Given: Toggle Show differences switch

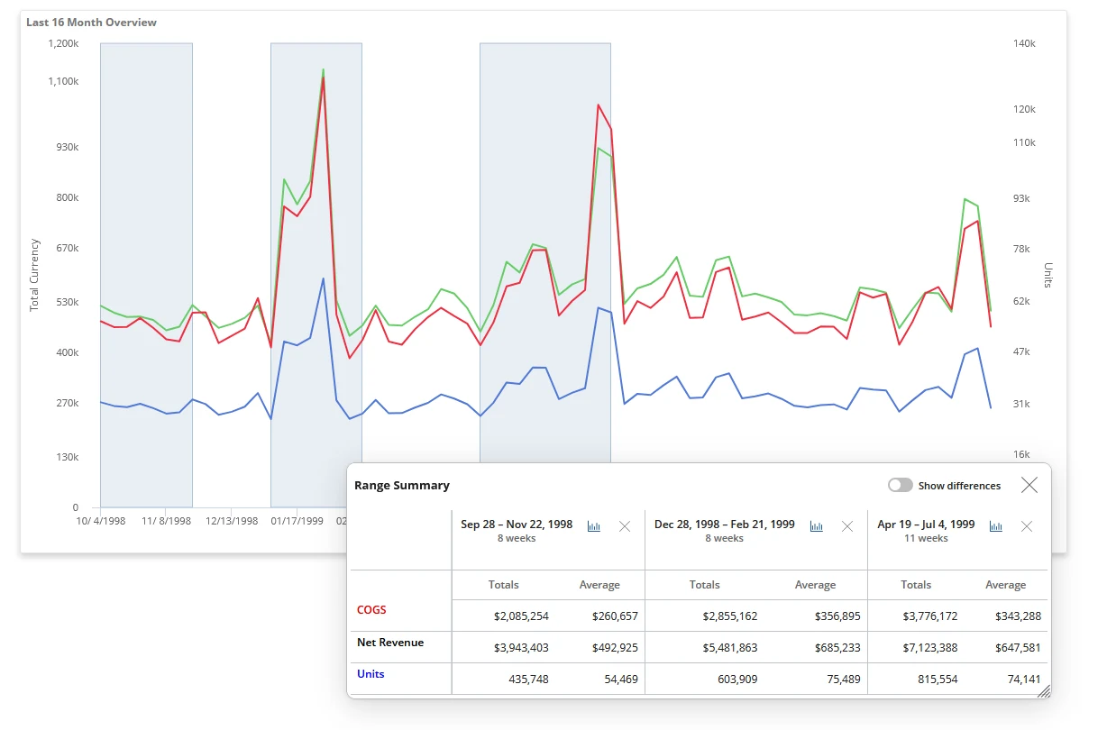Looking at the screenshot, I should (x=900, y=485).
